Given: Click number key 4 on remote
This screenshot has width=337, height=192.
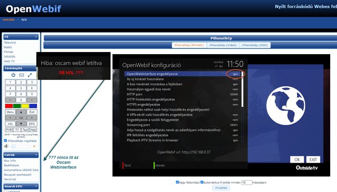Looking at the screenshot, I should [x=11, y=88].
